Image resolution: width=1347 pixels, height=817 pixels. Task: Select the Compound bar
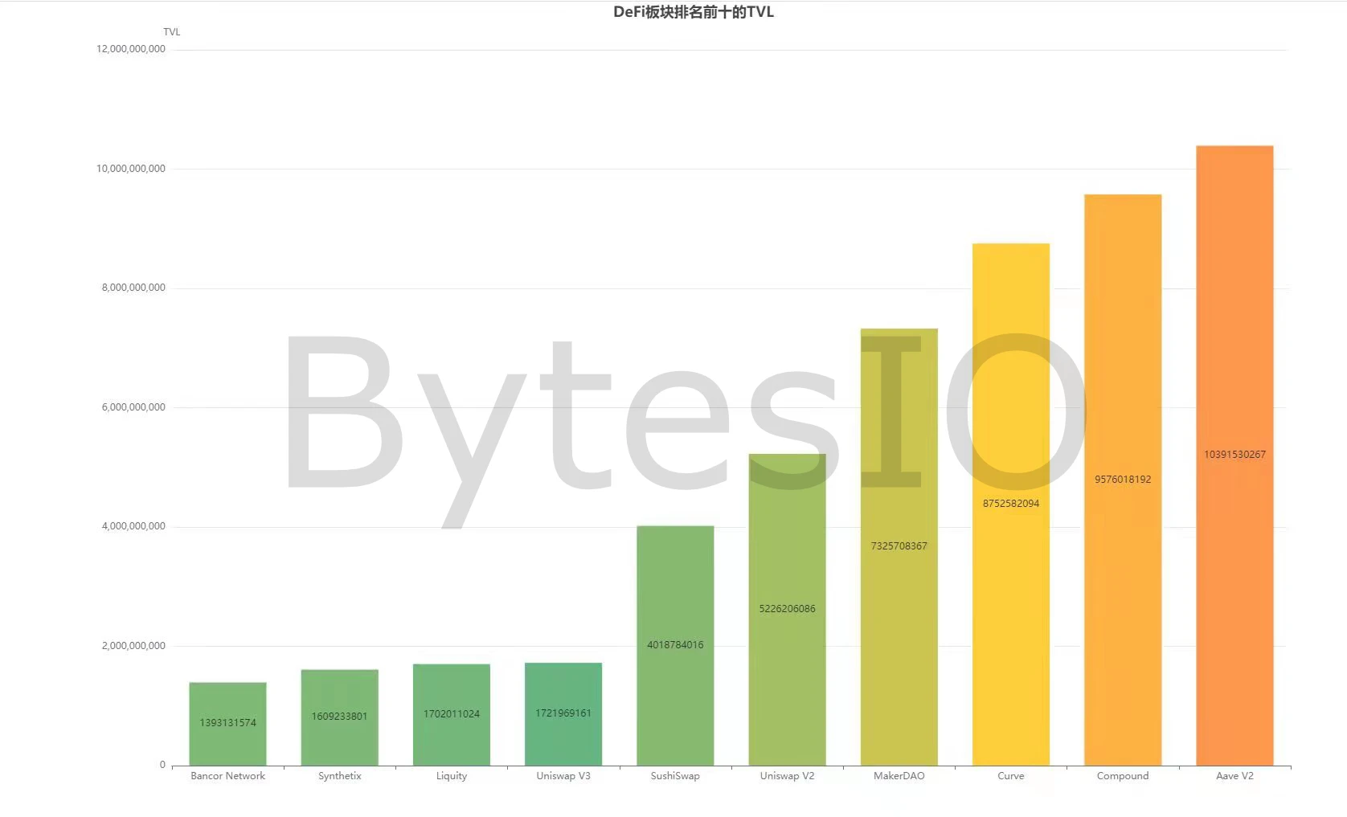click(x=1123, y=480)
